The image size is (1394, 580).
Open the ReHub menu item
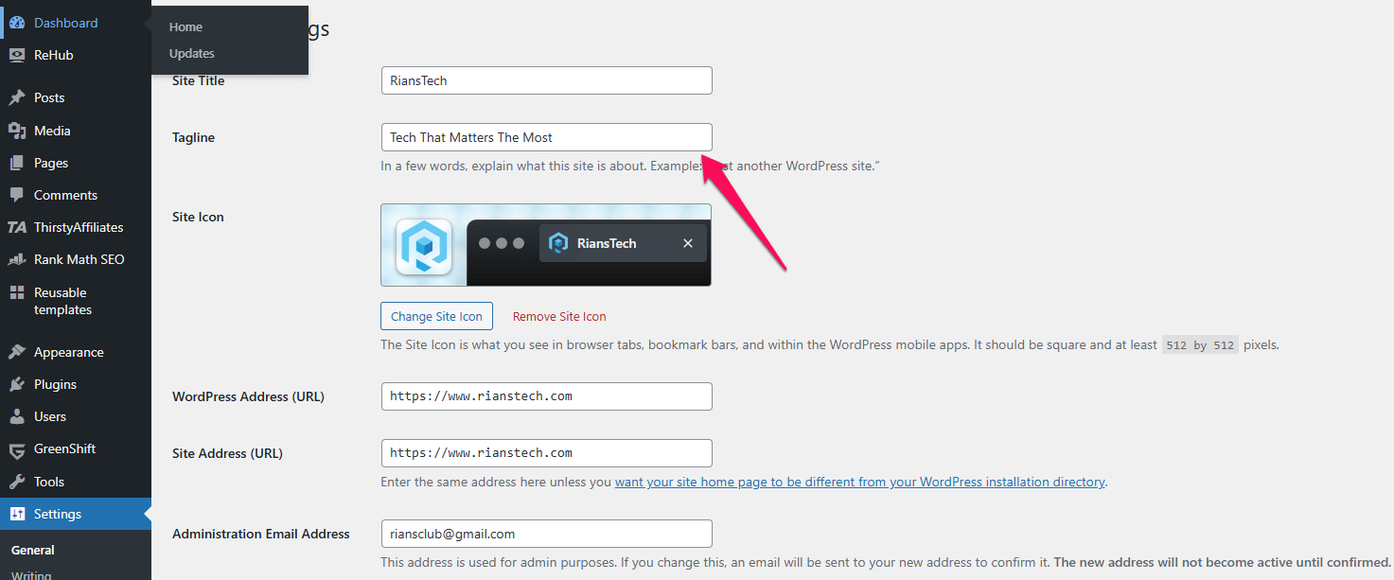tap(53, 55)
